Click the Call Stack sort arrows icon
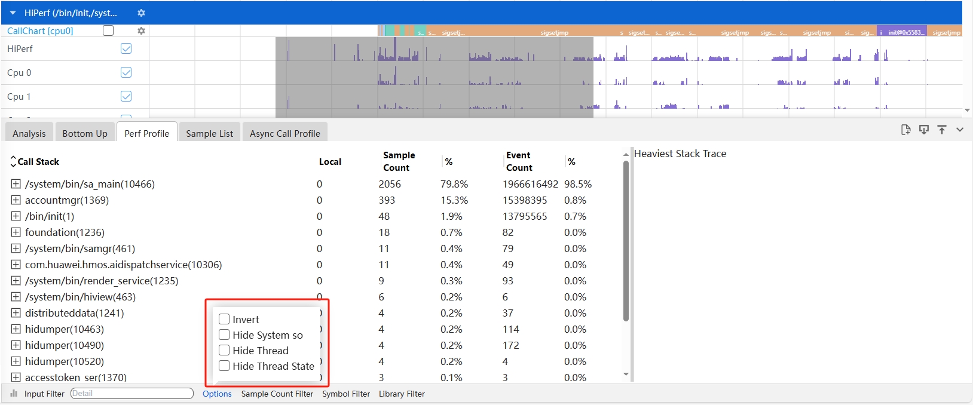The image size is (973, 405). tap(13, 161)
